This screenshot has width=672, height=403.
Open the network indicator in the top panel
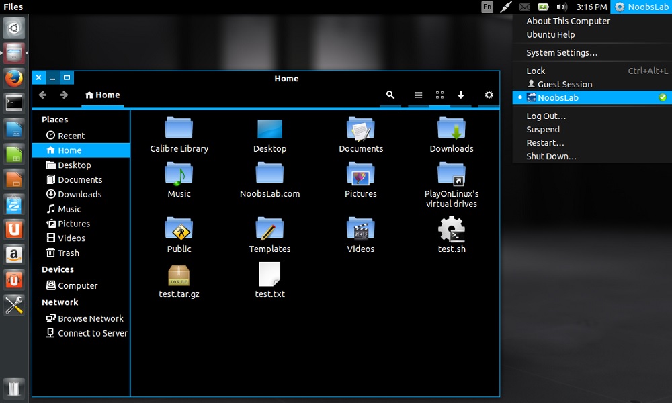(x=506, y=7)
